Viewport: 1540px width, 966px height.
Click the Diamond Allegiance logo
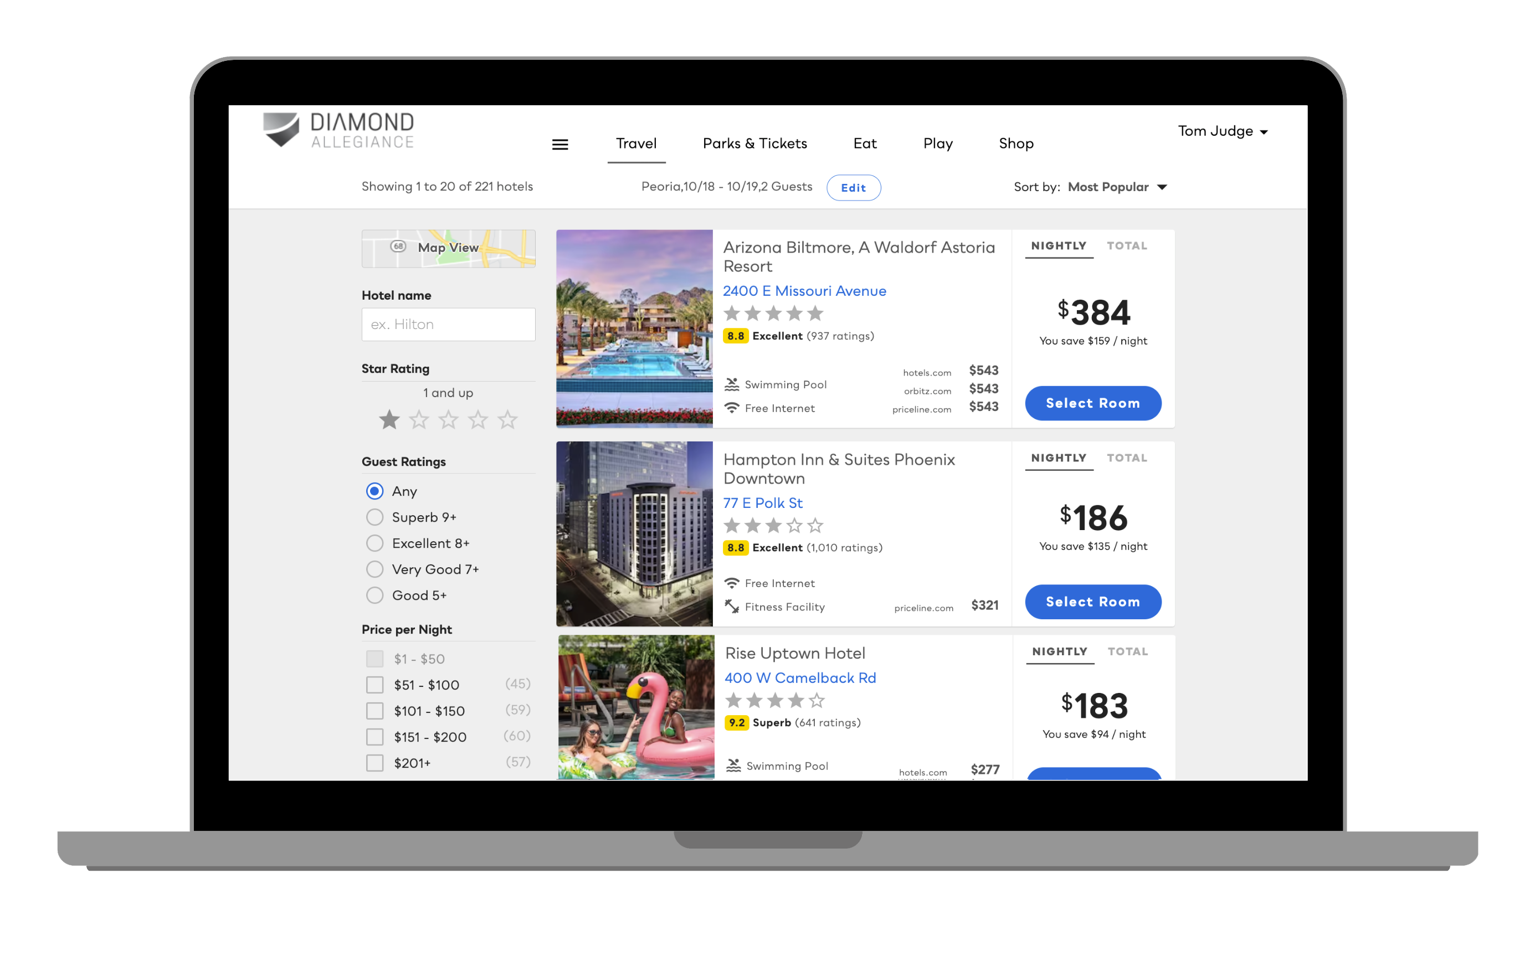pyautogui.click(x=338, y=130)
